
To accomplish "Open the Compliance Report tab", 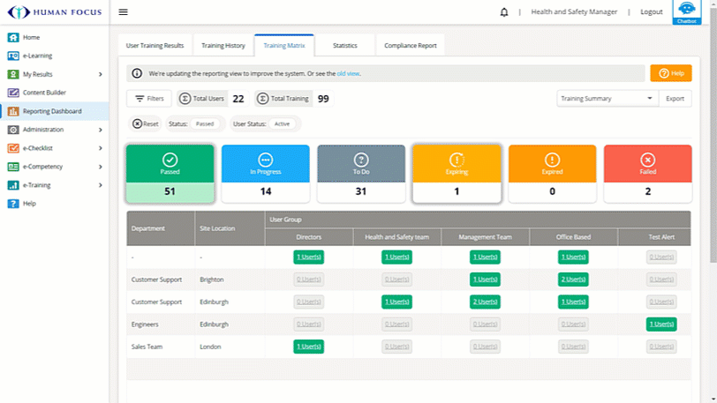I will point(410,45).
